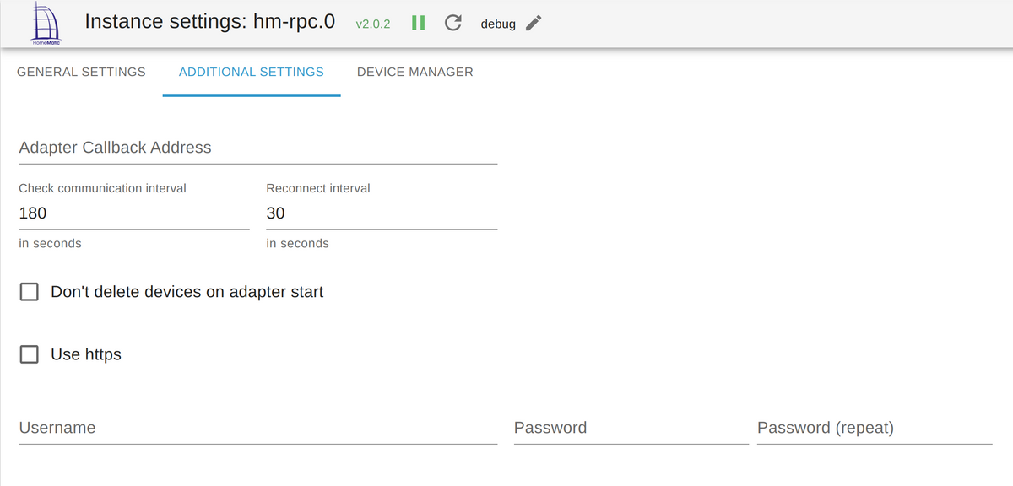Restart the instance with the reload icon
Image resolution: width=1013 pixels, height=486 pixels.
point(452,24)
